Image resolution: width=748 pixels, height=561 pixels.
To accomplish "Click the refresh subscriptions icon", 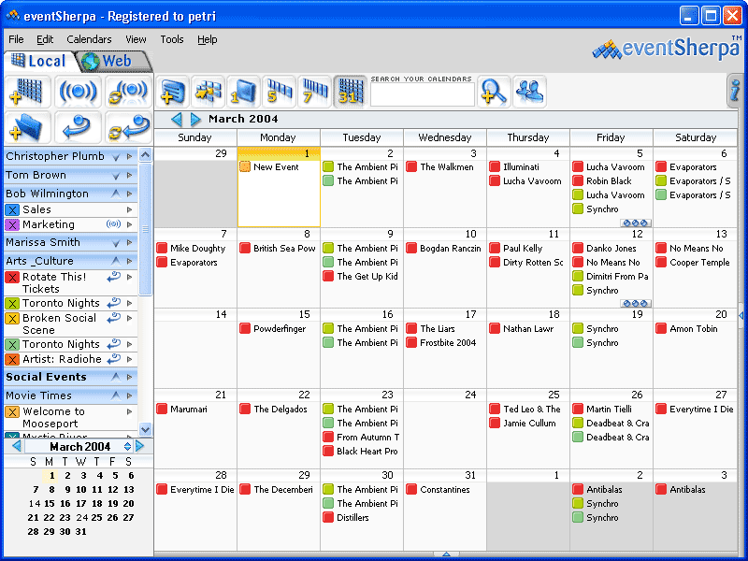I will pos(128,127).
